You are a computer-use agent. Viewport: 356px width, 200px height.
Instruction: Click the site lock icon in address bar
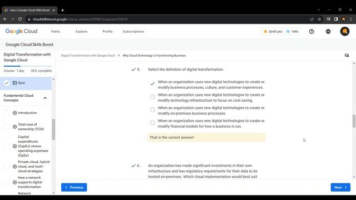point(29,19)
